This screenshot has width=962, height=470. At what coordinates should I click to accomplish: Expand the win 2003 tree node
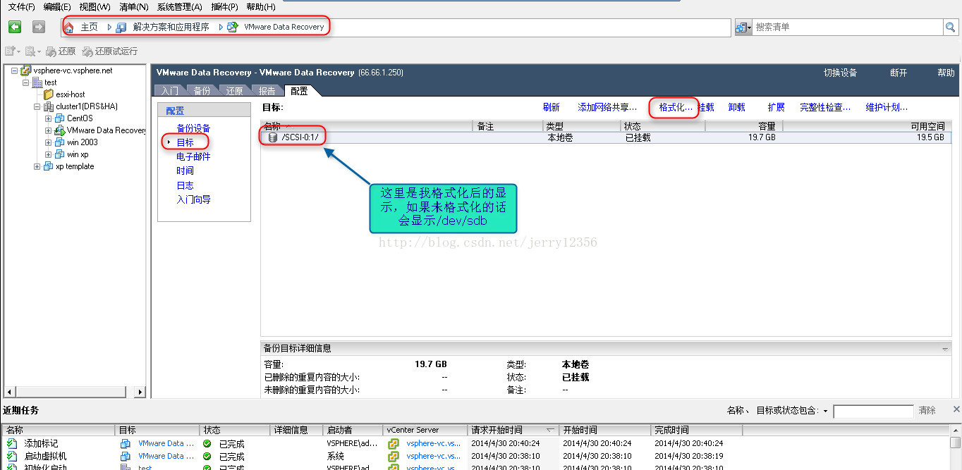point(49,142)
